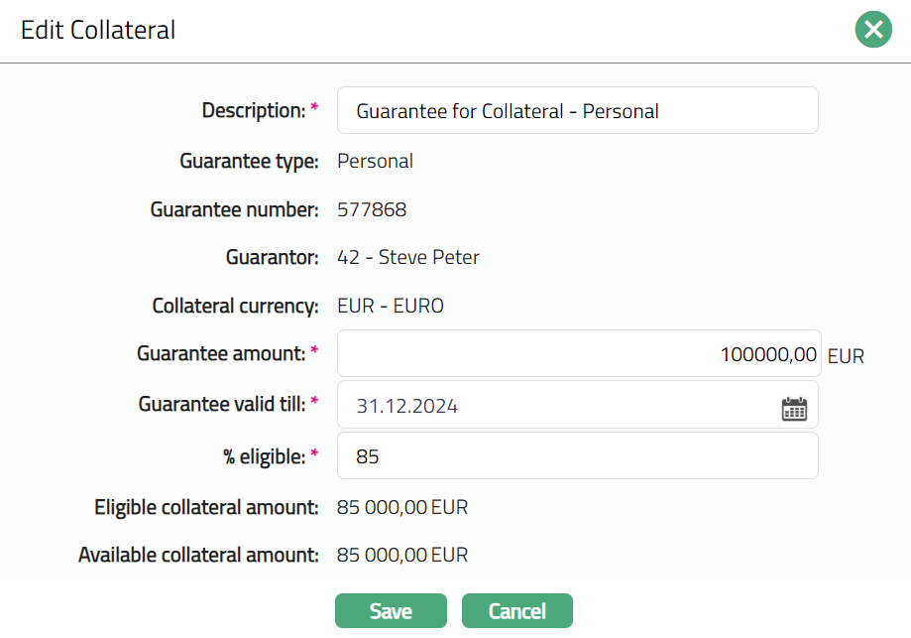Click the Guarantee valid till label
Viewport: 911px width, 638px height.
tap(222, 404)
